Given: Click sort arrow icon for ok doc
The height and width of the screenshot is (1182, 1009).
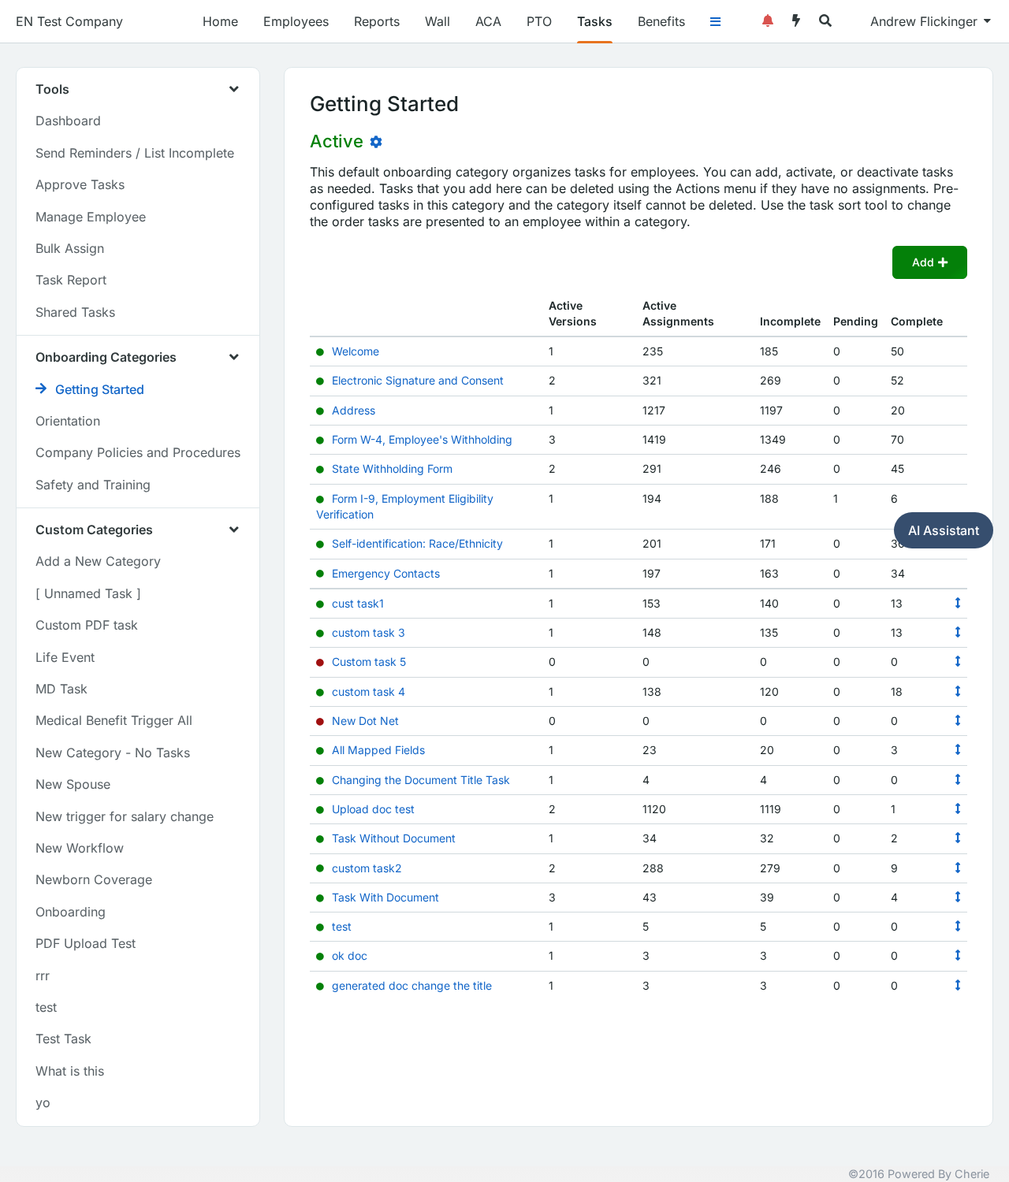Looking at the screenshot, I should click(958, 955).
